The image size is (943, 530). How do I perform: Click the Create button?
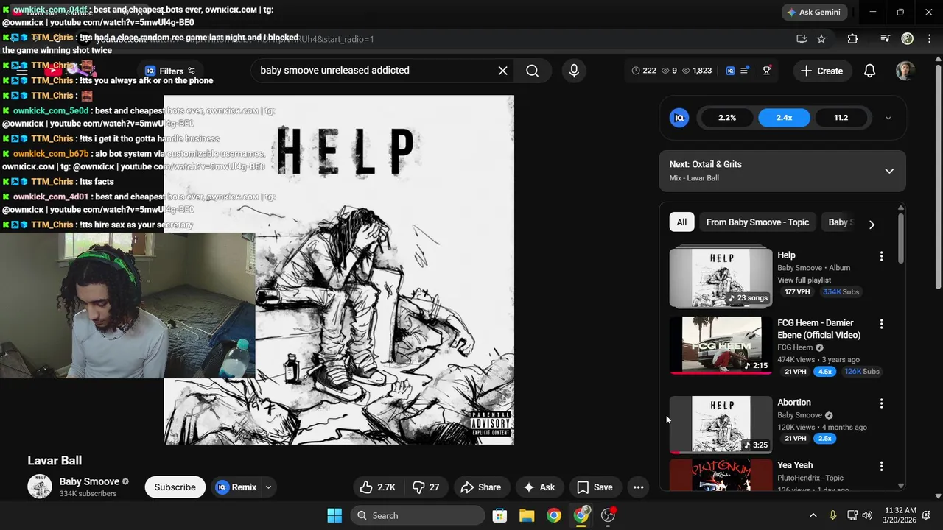(821, 71)
